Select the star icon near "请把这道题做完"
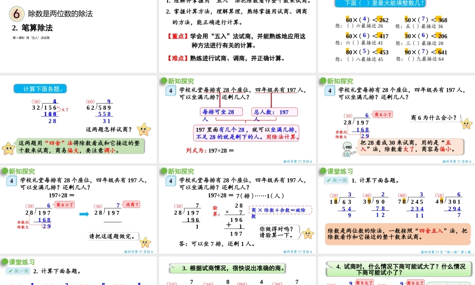 [145, 242]
